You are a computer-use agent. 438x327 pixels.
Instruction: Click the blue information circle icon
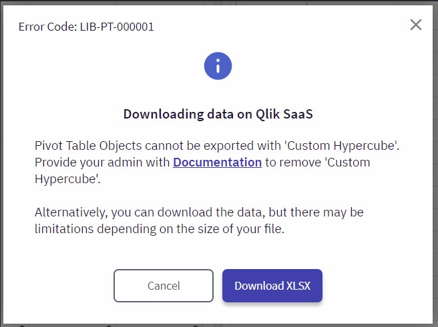pyautogui.click(x=218, y=66)
